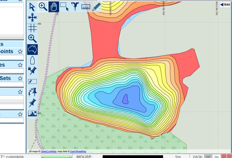Select the pencil draw tool
The width and height of the screenshot is (232, 158).
click(x=96, y=7)
